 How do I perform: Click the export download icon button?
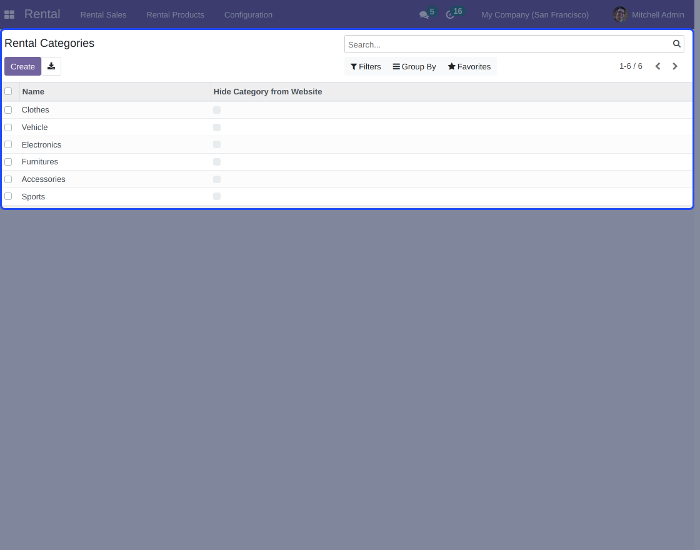[x=51, y=66]
